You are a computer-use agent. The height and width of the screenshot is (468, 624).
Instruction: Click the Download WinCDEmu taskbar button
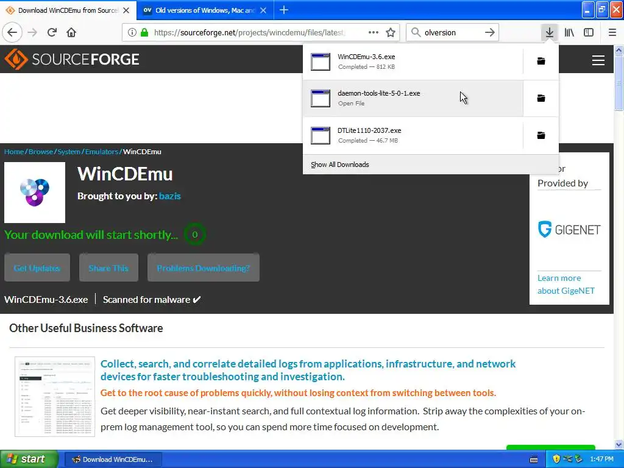[112, 459]
